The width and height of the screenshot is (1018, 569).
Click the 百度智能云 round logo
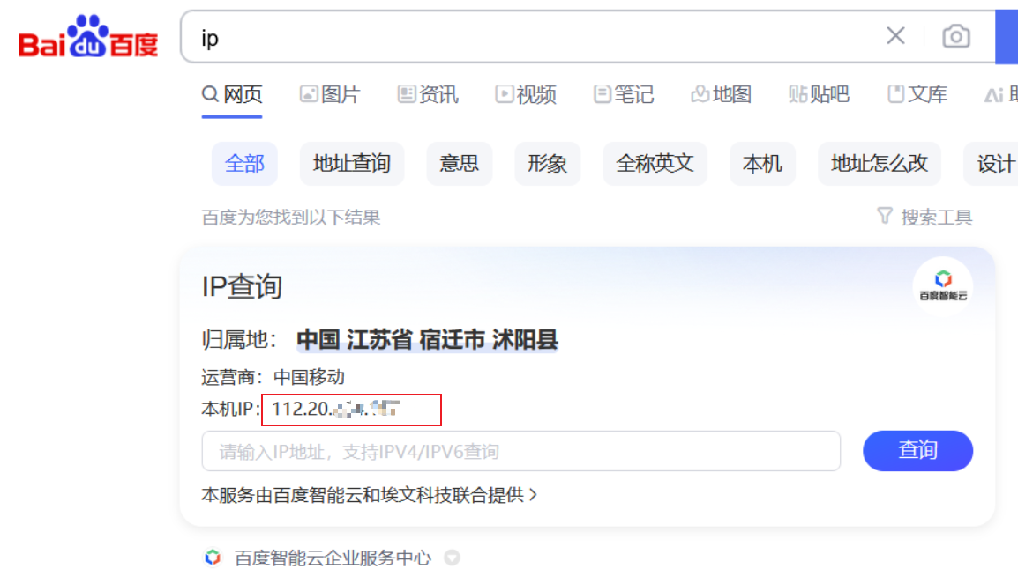[943, 286]
